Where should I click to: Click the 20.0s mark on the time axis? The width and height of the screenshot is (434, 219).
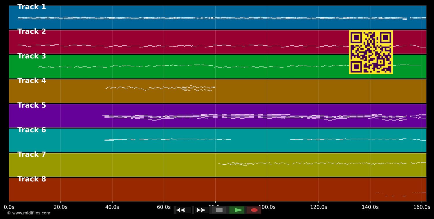(60, 207)
